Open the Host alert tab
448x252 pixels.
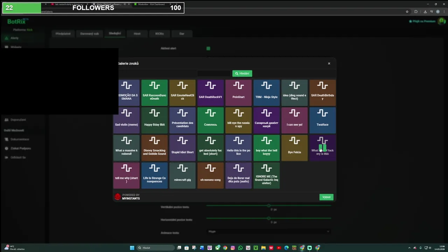137,34
